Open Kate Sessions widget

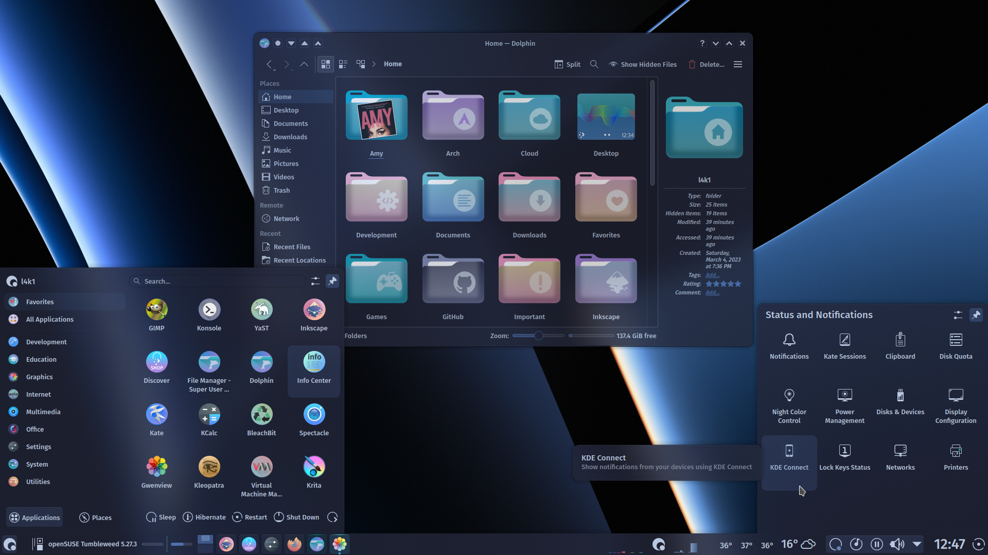[x=844, y=346]
